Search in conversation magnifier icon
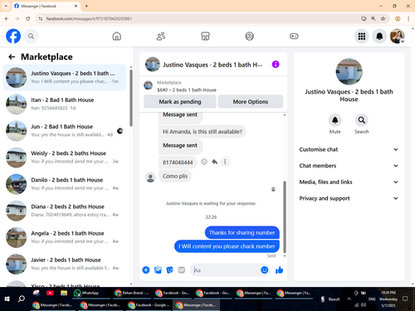Viewport: 415px width, 311px height. point(362,120)
